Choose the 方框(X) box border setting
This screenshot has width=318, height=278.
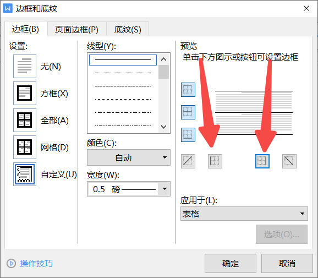point(25,93)
